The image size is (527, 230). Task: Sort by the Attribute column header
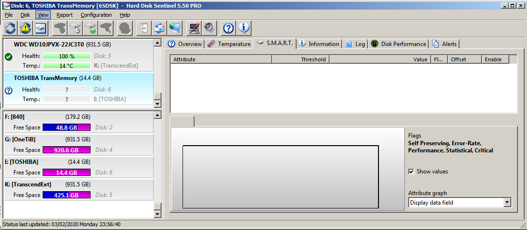221,59
